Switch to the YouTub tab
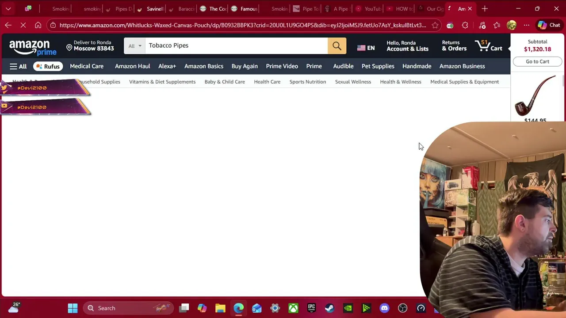Image resolution: width=566 pixels, height=318 pixels. [x=368, y=9]
